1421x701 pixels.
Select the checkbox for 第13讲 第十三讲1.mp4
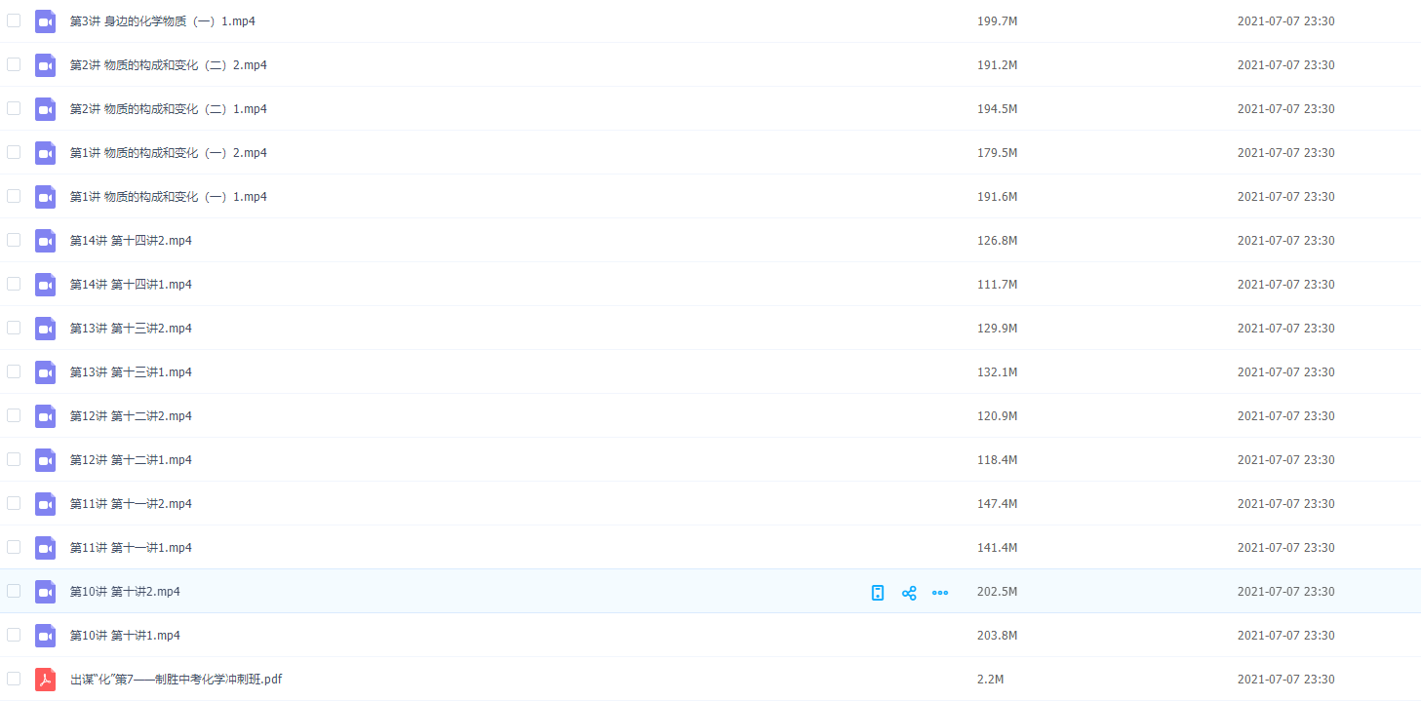tap(14, 371)
